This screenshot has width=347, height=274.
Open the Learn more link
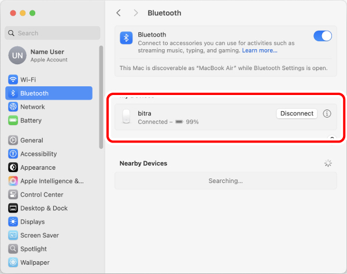click(260, 50)
